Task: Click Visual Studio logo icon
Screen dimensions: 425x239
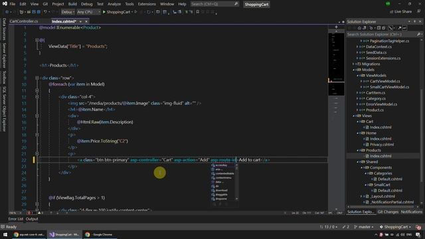Action: pos(5,4)
